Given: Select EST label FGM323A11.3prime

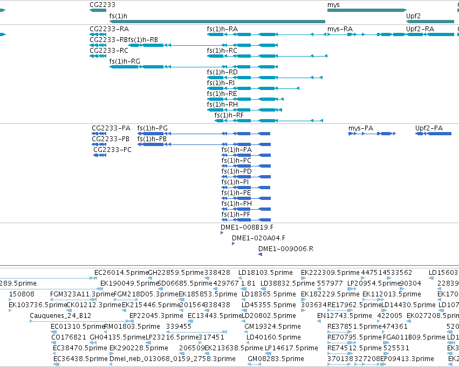Looking at the screenshot, I should tap(82, 294).
